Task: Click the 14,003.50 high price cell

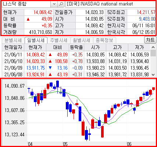Action: [x=117, y=68]
